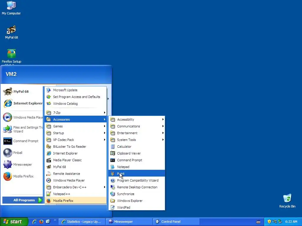Click the on-screen keyboard taskbar icon
Screen dimensions: 302x226
pyautogui.click(x=258, y=222)
